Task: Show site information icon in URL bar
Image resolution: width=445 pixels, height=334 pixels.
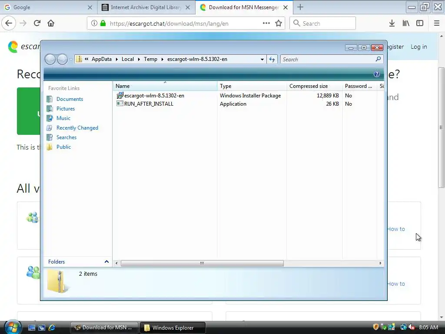Action: [94, 23]
